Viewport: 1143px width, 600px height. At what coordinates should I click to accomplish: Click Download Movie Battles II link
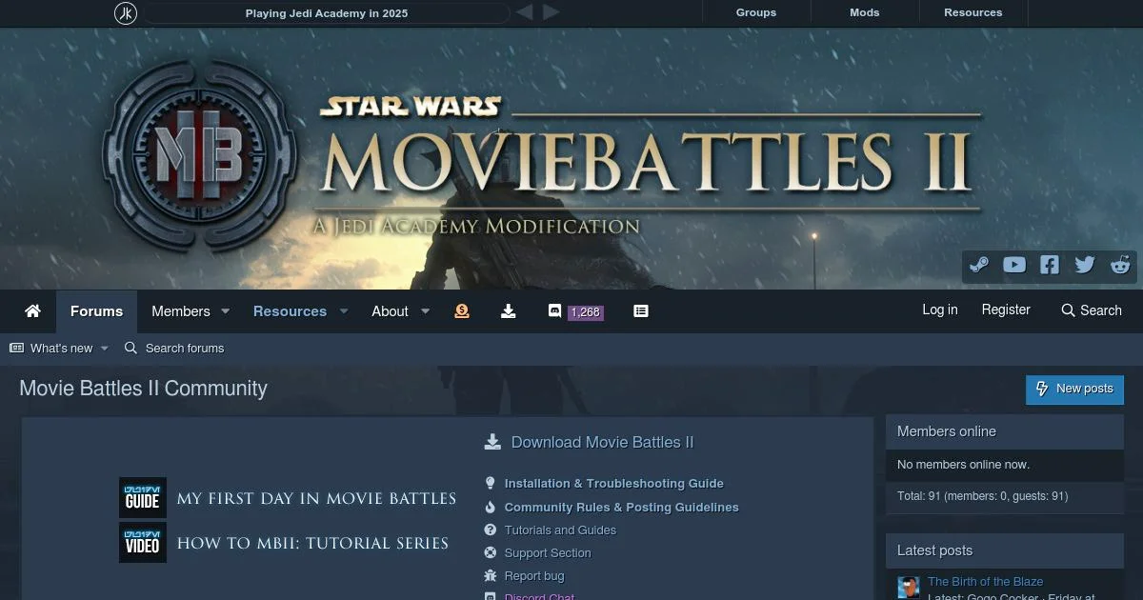pos(602,442)
